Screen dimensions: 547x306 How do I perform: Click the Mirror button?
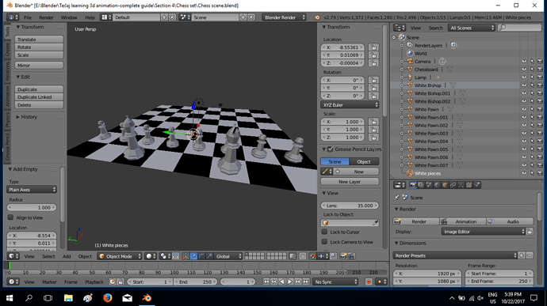[39, 65]
